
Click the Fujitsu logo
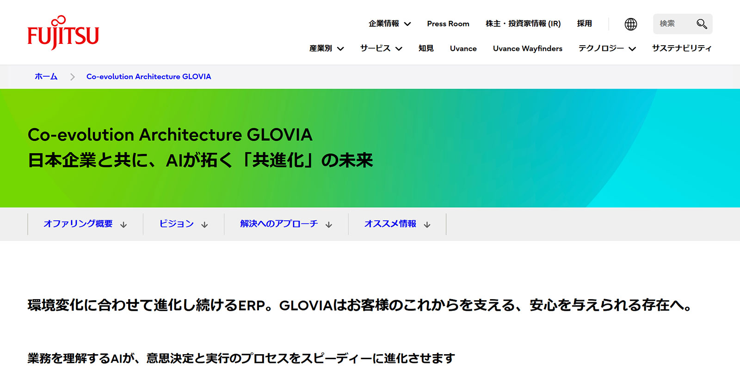63,33
